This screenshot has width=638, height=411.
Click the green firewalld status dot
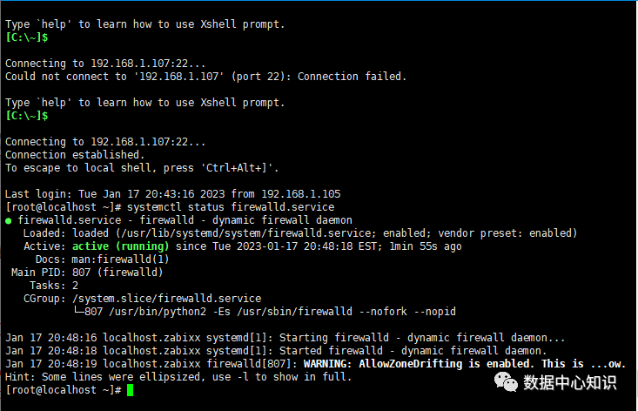click(8, 221)
